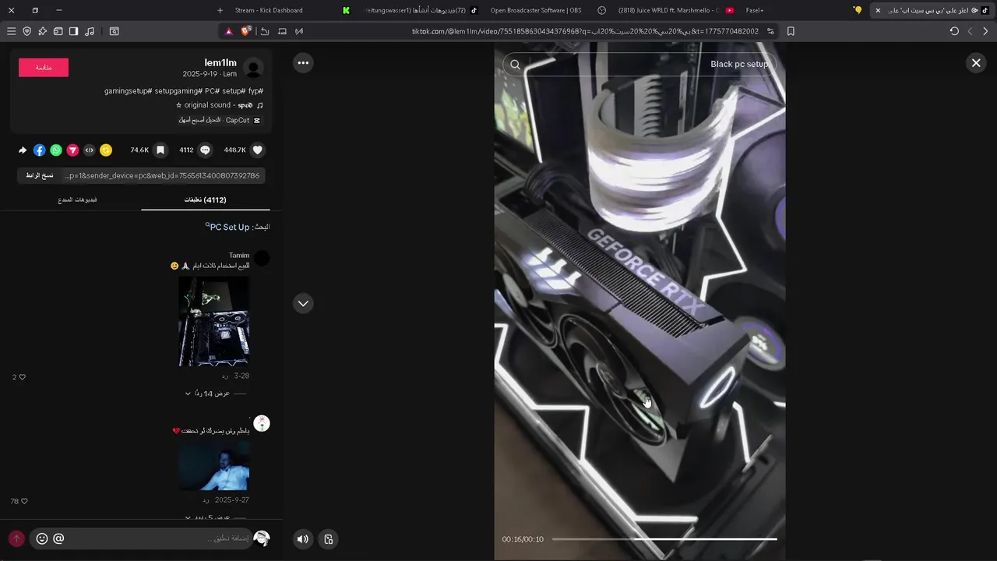Like the second comment with the heart showing 78
This screenshot has height=561, width=997.
[x=24, y=501]
